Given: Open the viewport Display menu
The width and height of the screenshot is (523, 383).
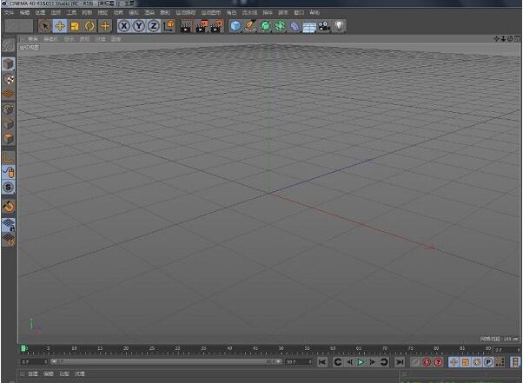Looking at the screenshot, I should tap(69, 39).
